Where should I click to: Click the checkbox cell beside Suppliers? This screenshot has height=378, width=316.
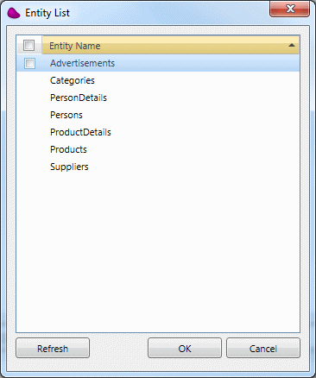click(x=29, y=167)
